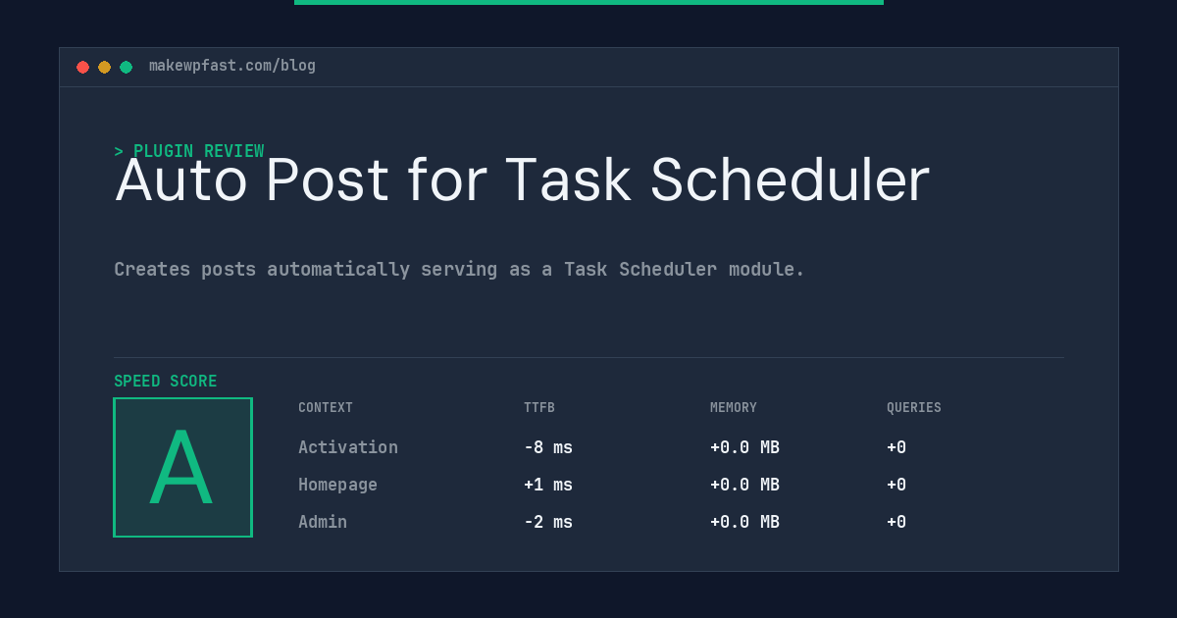The height and width of the screenshot is (618, 1177).
Task: Click the '+1 ms' TTFB value
Action: coord(548,485)
